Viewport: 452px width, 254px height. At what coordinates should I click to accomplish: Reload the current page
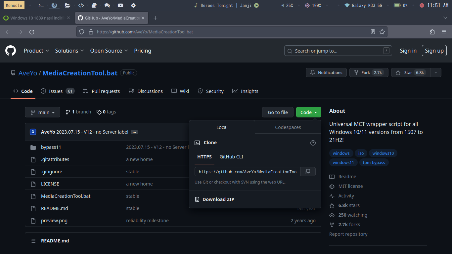click(x=32, y=32)
